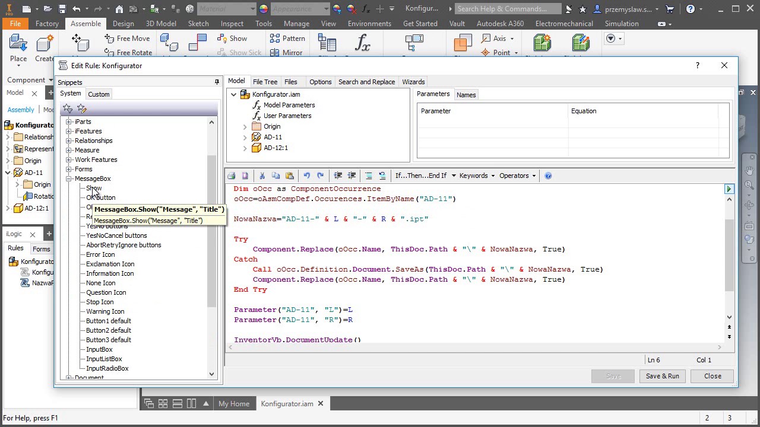Click Search Help & Commands field
The width and height of the screenshot is (760, 427).
point(508,9)
